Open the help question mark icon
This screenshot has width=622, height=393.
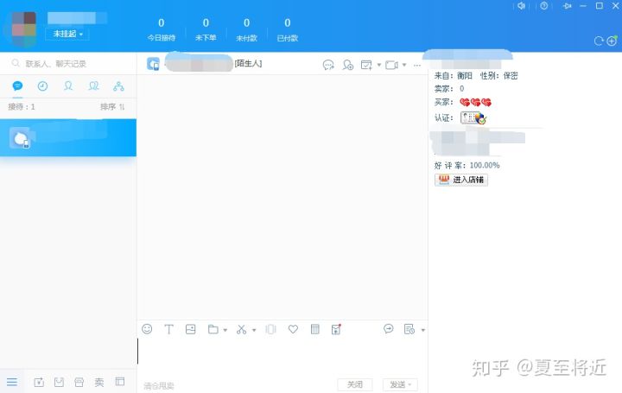[544, 5]
